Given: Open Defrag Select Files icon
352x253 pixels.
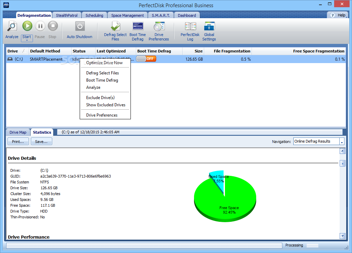Looking at the screenshot, I should click(115, 26).
